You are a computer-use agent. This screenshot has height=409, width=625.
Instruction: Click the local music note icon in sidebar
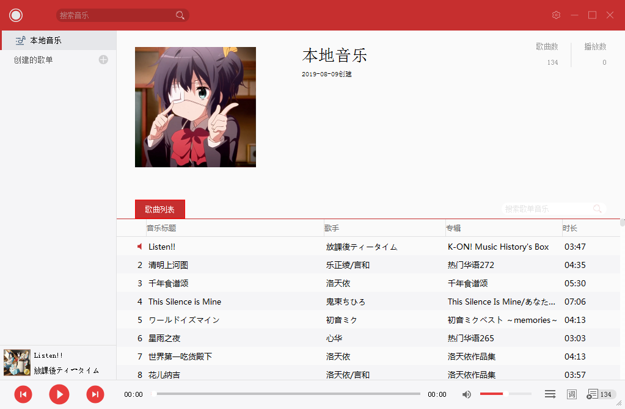[20, 40]
